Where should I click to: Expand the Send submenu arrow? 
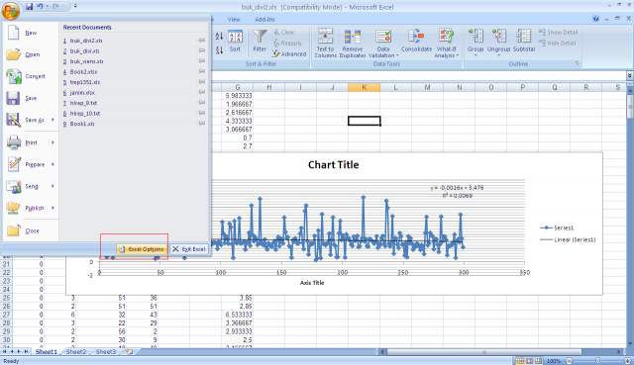(53, 186)
